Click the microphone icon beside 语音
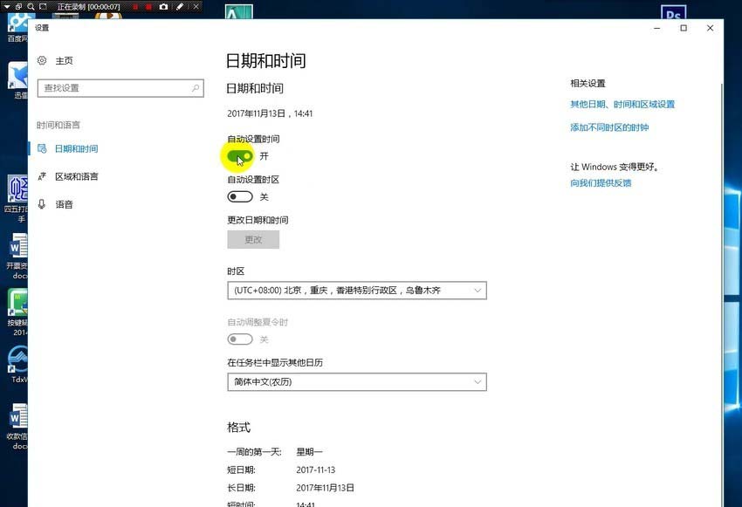742x507 pixels. coord(42,204)
